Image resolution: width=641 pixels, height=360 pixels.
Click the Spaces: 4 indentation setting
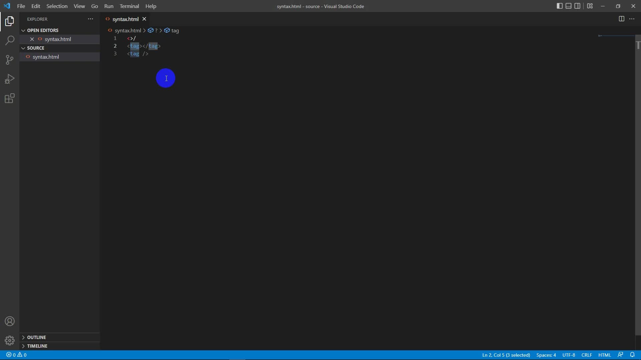click(x=546, y=355)
